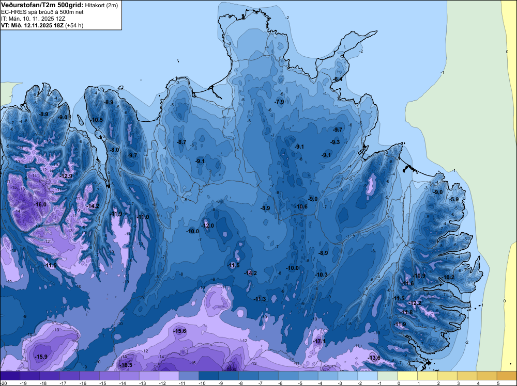Click light lavender legend swatch between -12 and -11
Viewport: 517px width, 386px height.
[169, 376]
